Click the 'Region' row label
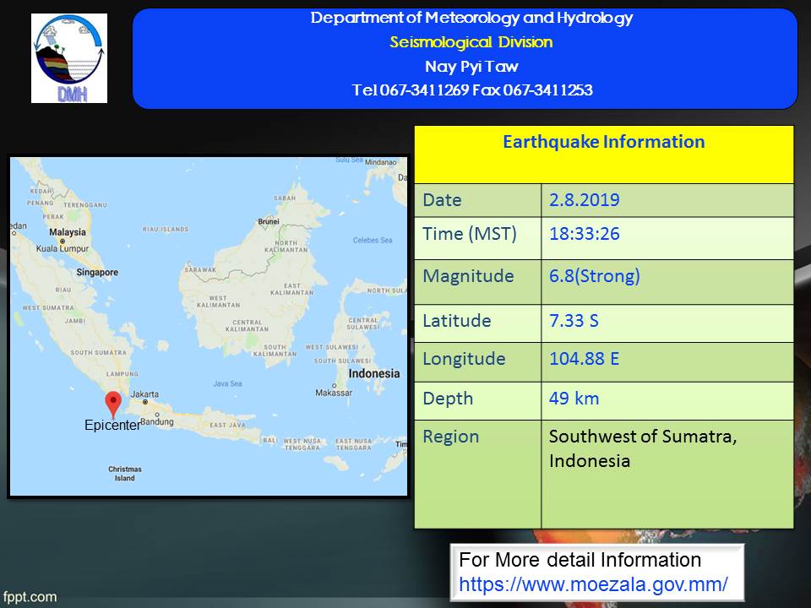The image size is (811, 608). tap(451, 437)
